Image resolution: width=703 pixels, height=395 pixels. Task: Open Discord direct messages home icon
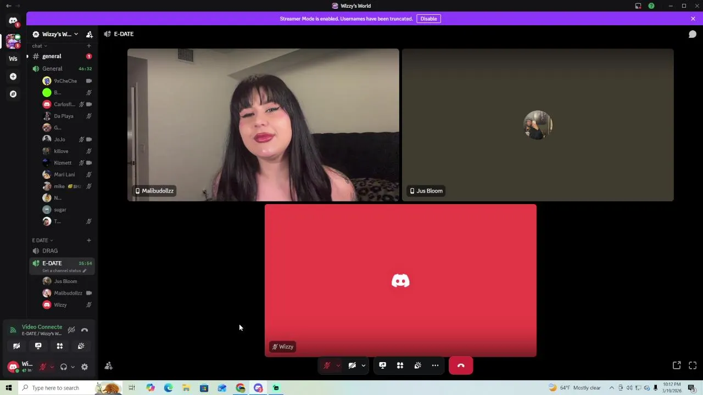(13, 21)
